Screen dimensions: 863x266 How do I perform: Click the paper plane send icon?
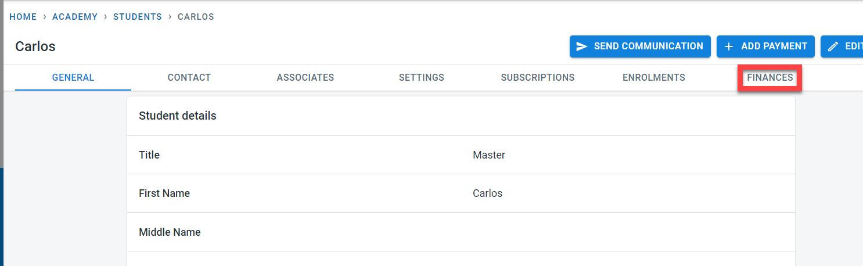click(x=582, y=46)
